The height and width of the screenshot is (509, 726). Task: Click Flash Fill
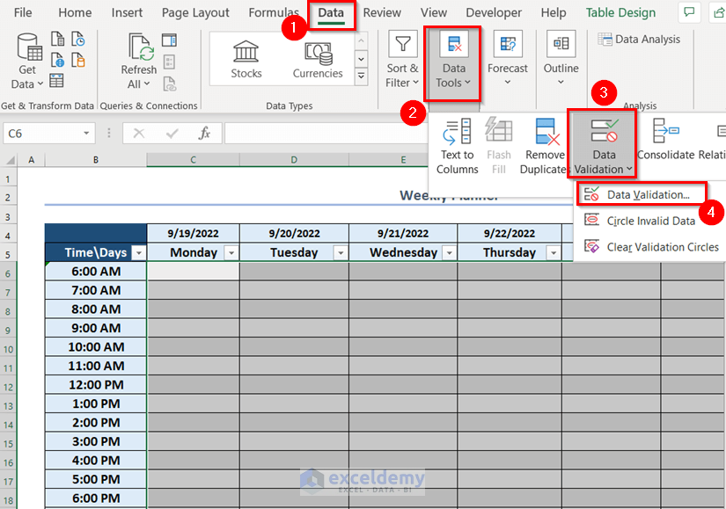[499, 146]
